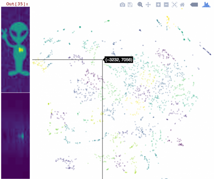Reset axes with the home icon
214x179 pixels.
click(182, 5)
